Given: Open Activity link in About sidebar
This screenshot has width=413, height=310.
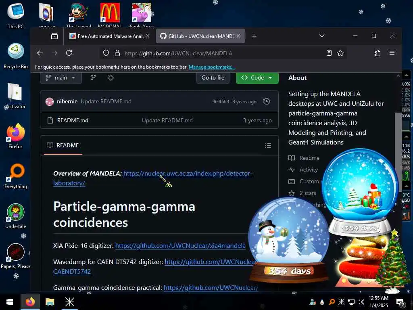Looking at the screenshot, I should click(x=303, y=170).
